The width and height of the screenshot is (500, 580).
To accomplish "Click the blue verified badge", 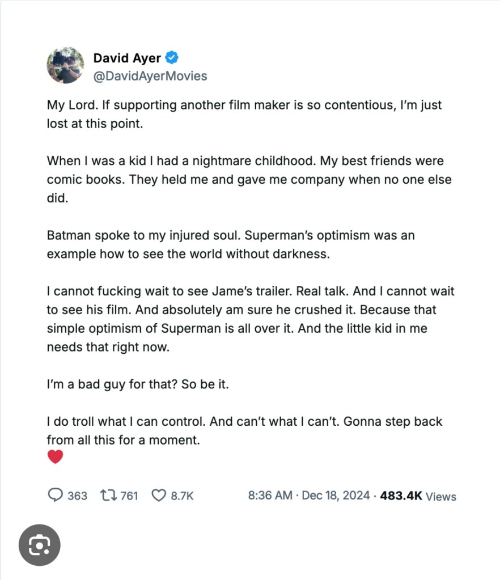I will pos(172,57).
